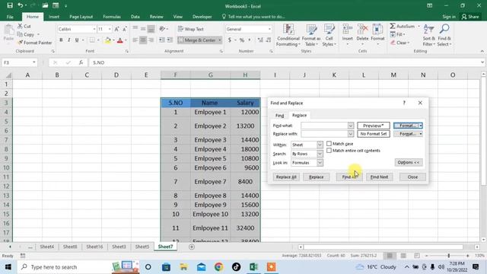Screen dimensions: 487x274
Task: Click Merge & Center
Action: [199, 40]
